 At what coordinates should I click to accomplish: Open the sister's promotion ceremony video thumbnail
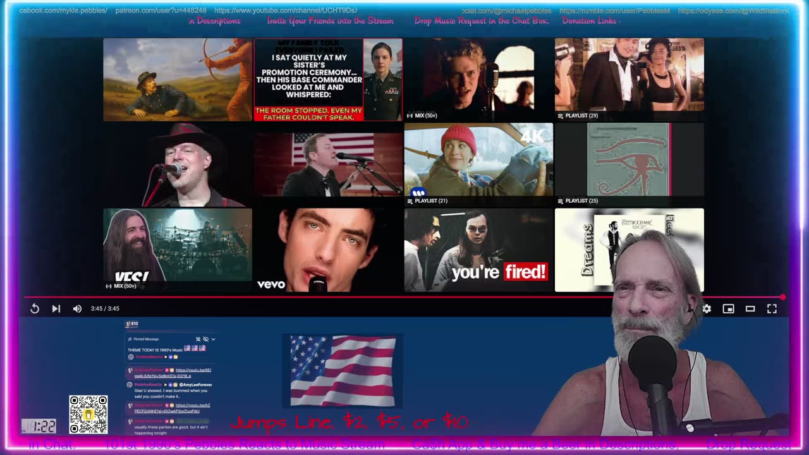[328, 80]
